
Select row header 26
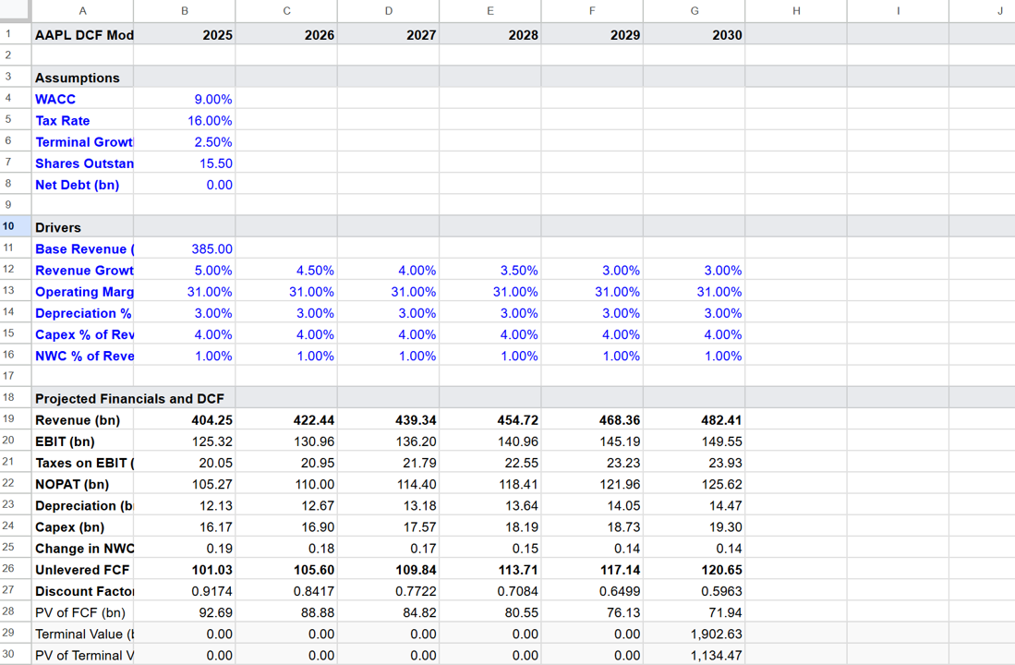point(16,569)
